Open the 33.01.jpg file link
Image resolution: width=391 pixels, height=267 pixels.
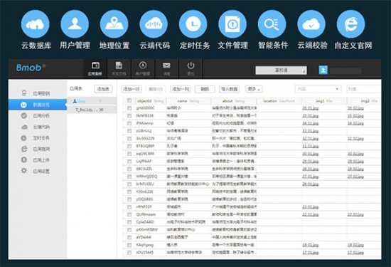pyautogui.click(x=310, y=131)
